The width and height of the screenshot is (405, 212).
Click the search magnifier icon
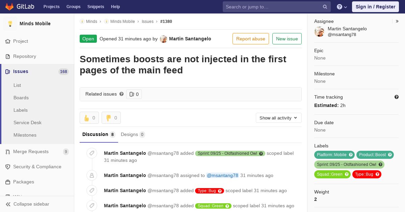[x=325, y=7]
